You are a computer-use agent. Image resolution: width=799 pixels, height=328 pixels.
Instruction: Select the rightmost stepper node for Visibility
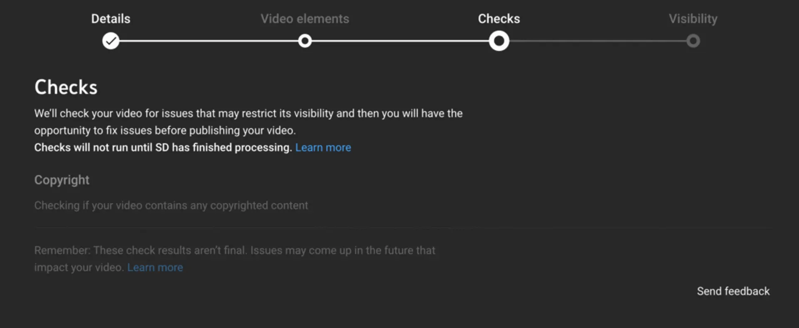693,41
